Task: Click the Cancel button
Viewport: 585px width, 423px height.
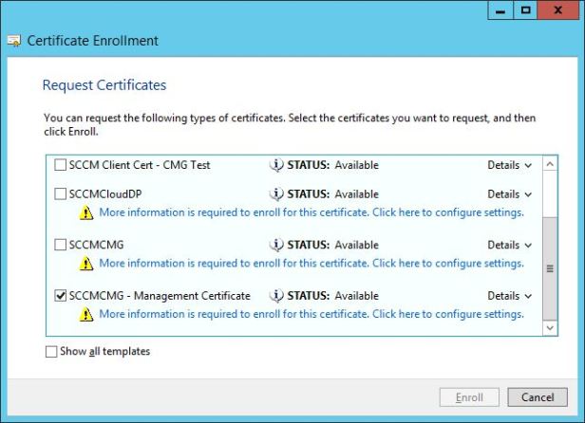Action: (x=538, y=397)
